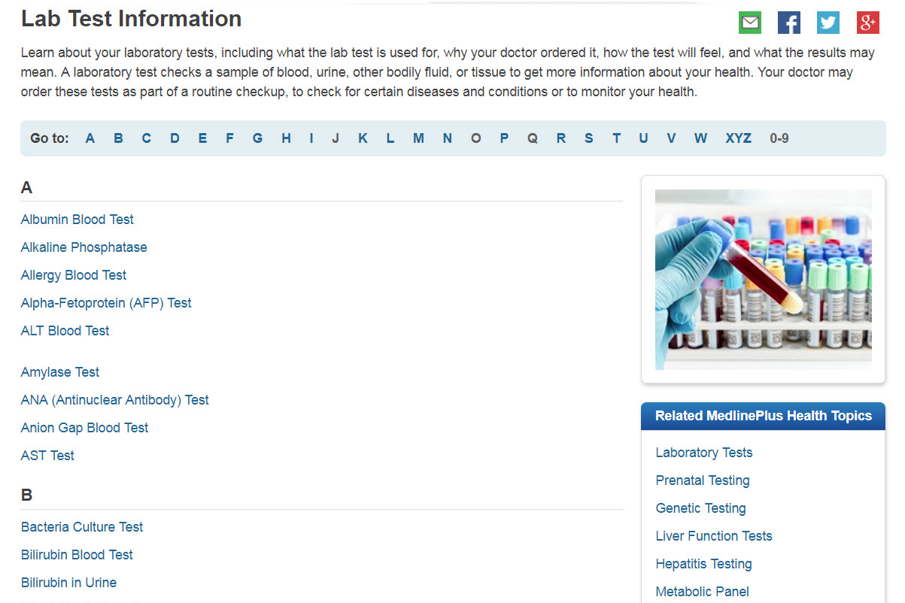Open the Albumin Blood Test page
Viewport: 905px width, 603px height.
click(77, 220)
